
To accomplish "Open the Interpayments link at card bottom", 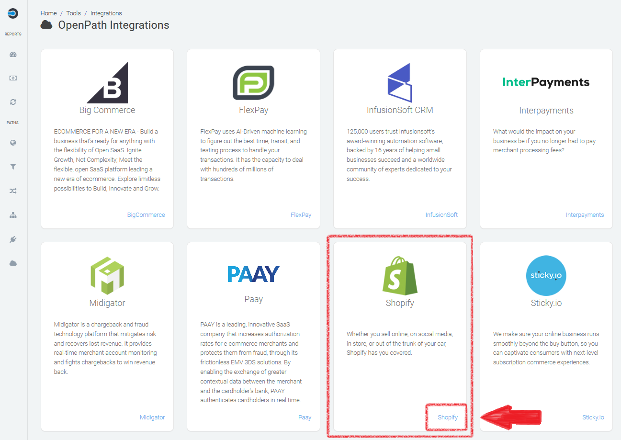I will (585, 215).
